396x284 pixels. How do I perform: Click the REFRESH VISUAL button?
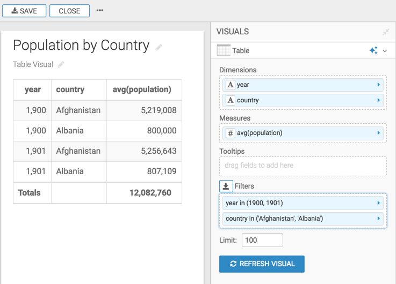point(262,264)
